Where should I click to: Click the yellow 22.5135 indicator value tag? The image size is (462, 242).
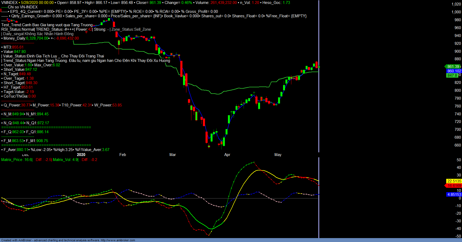(454, 181)
